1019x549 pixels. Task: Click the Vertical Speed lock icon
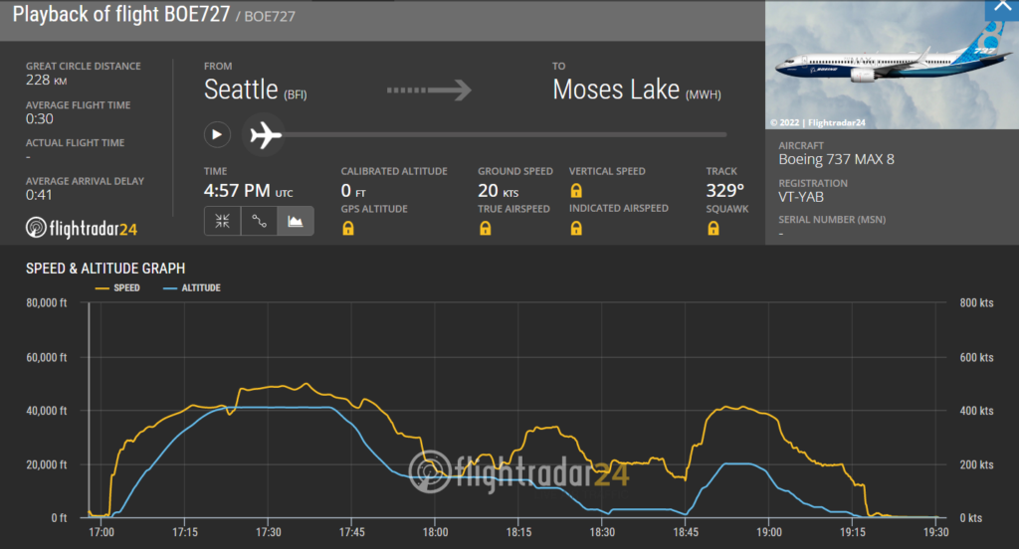point(576,190)
